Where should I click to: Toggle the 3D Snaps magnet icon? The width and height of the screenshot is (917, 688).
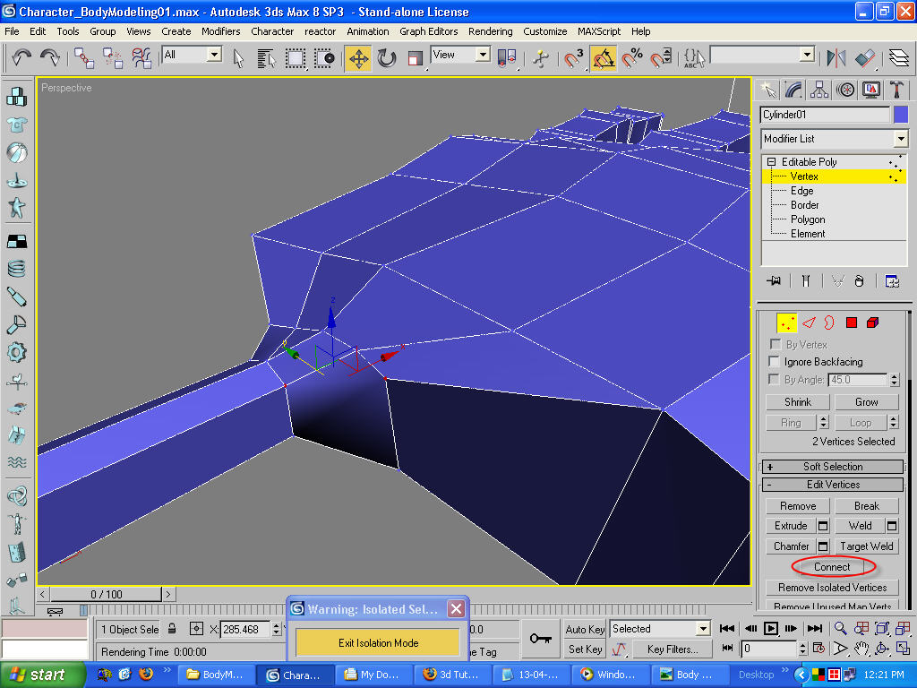[x=574, y=58]
